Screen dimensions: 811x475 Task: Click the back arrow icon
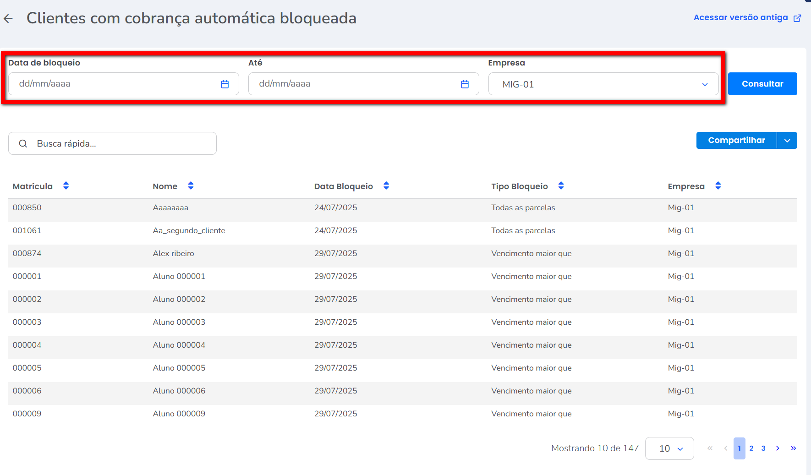click(x=8, y=19)
